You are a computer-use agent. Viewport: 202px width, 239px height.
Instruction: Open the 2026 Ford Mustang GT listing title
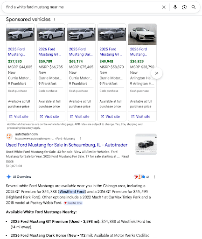tap(50, 52)
